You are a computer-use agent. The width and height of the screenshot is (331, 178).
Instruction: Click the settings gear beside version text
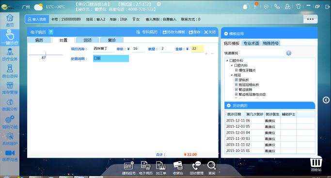pyautogui.click(x=159, y=4)
